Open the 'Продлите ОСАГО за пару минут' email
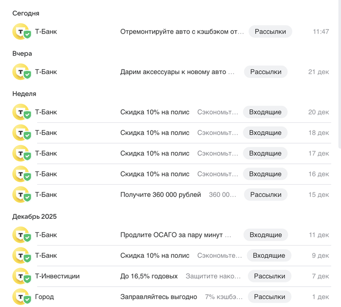The width and height of the screenshot is (341, 307). pos(175,235)
